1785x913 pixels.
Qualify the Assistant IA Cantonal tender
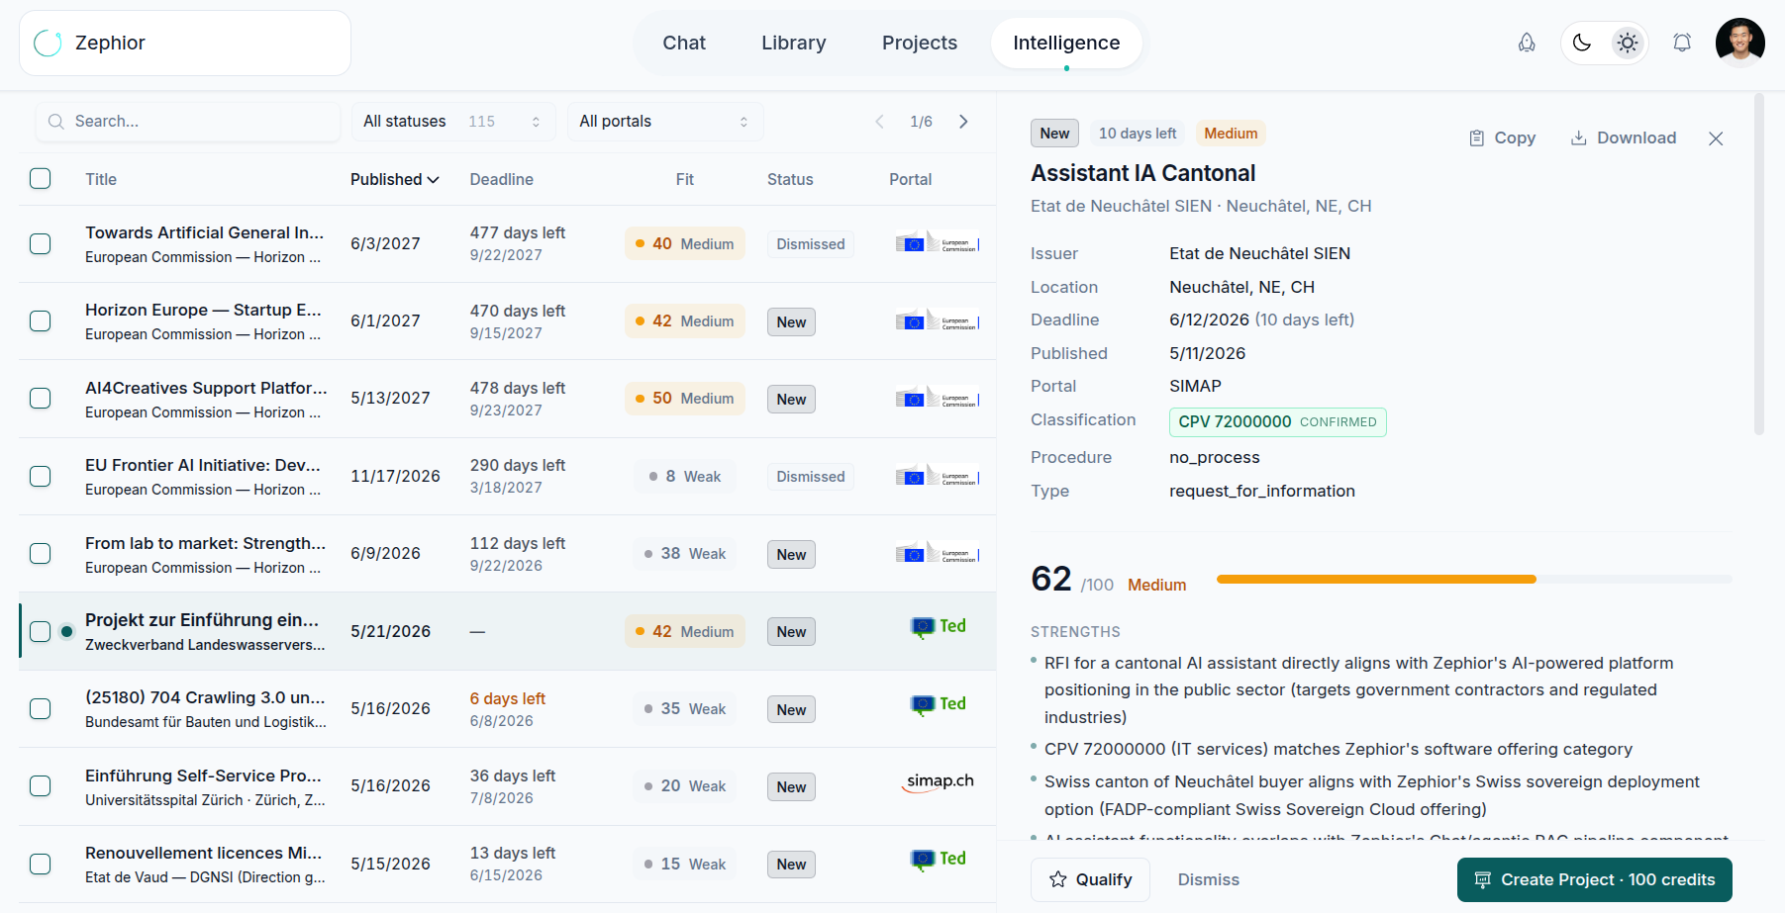(x=1090, y=879)
